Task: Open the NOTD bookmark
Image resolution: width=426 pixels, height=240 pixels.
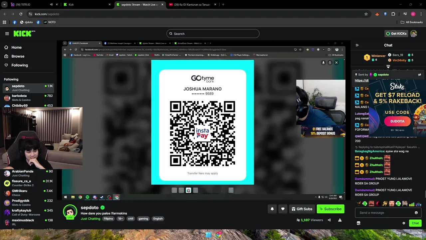Action: (x=49, y=22)
